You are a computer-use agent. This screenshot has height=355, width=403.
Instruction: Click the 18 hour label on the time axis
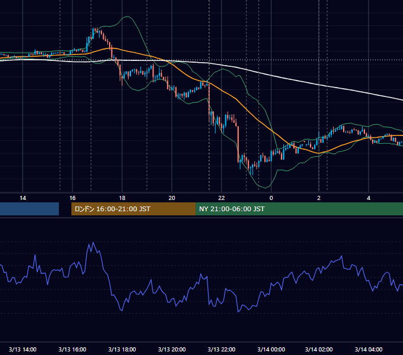coord(122,198)
